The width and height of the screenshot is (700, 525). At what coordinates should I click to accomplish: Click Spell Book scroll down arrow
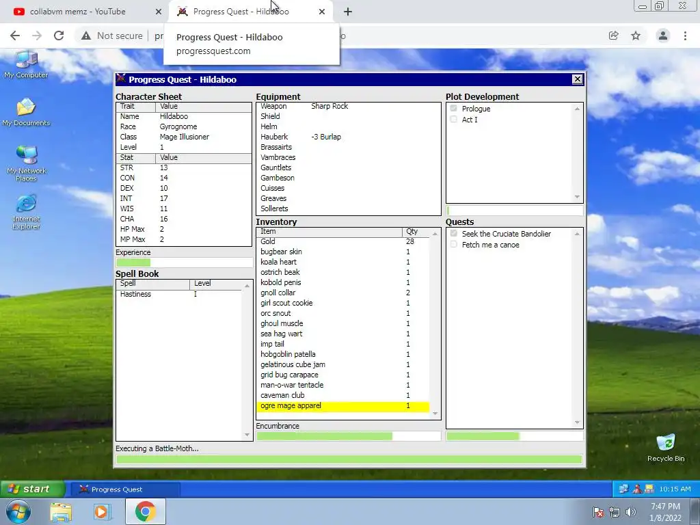pyautogui.click(x=247, y=434)
